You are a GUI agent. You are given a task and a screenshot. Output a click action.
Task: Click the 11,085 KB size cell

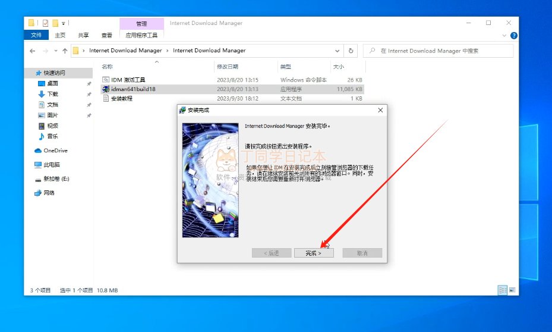[349, 89]
